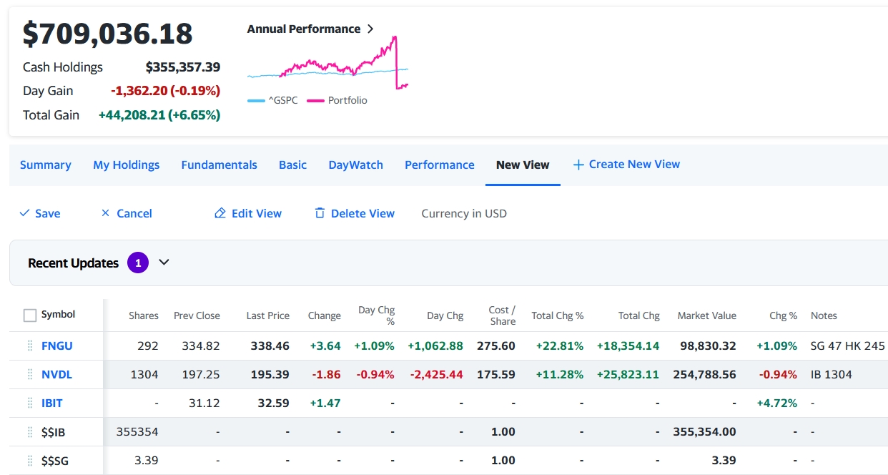Click the Delete View trash icon
The height and width of the screenshot is (475, 888).
pyautogui.click(x=320, y=213)
